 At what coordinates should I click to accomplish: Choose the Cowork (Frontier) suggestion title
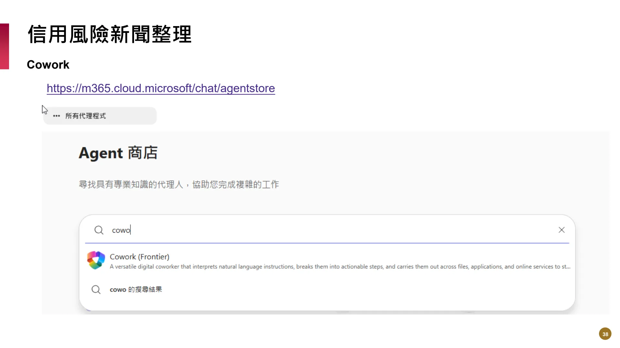tap(139, 257)
